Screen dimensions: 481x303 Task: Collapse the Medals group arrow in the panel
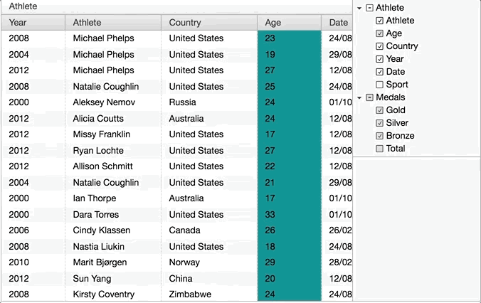(x=359, y=97)
